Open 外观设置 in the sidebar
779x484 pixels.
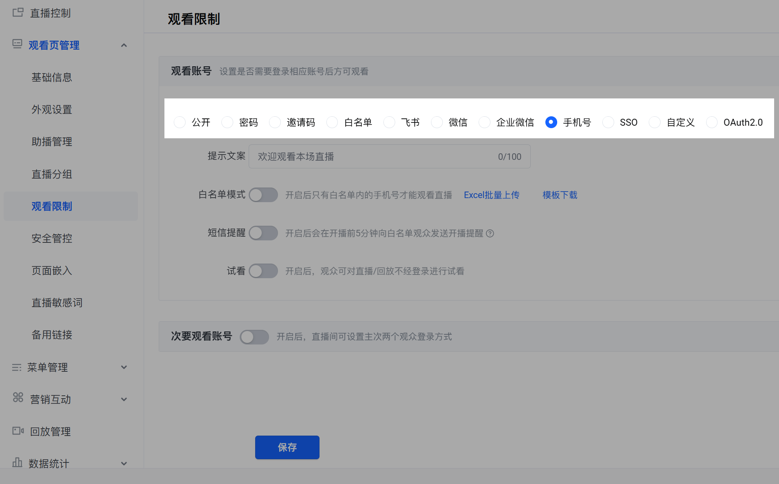pyautogui.click(x=52, y=109)
